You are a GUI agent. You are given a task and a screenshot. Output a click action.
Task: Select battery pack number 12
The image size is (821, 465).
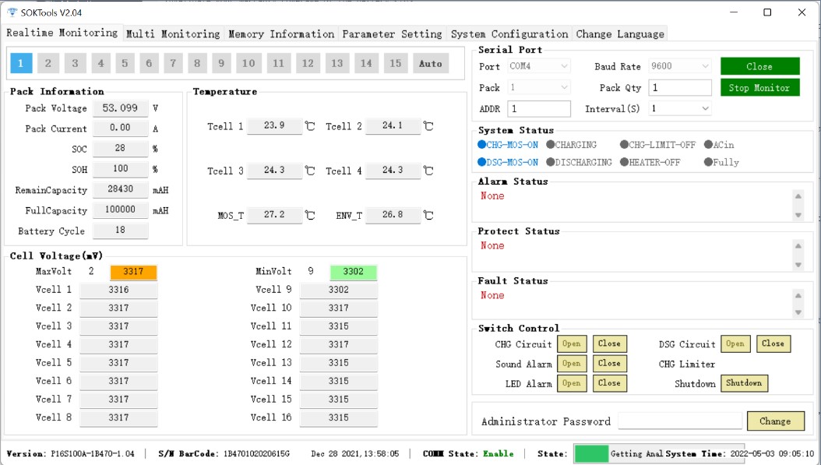(308, 63)
